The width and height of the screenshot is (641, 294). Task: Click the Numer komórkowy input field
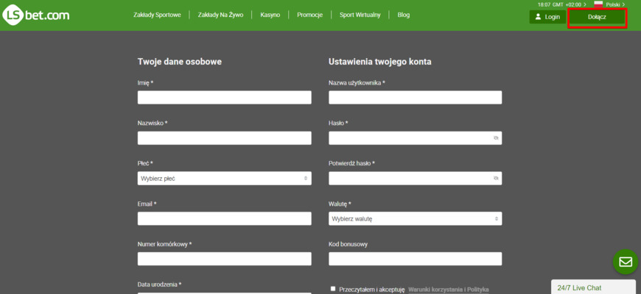(225, 259)
